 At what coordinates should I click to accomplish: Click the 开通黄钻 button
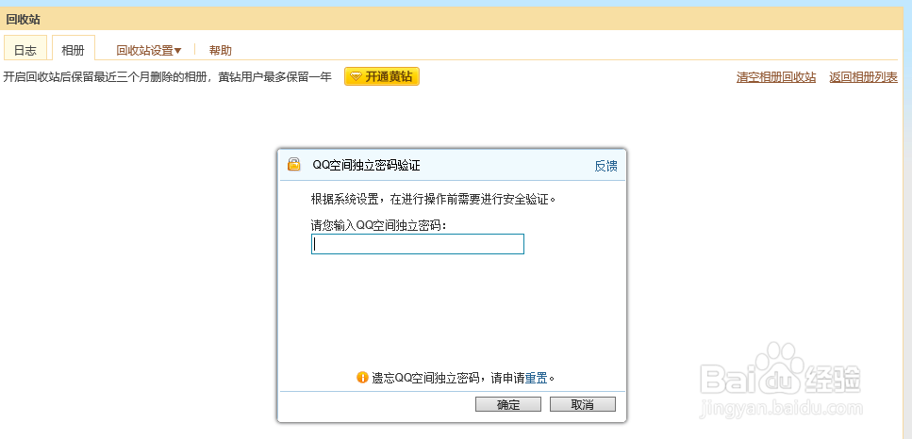tap(382, 76)
